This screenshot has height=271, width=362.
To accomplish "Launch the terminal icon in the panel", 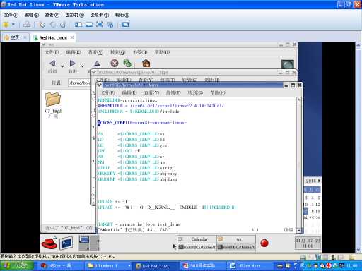I will [x=66, y=243].
